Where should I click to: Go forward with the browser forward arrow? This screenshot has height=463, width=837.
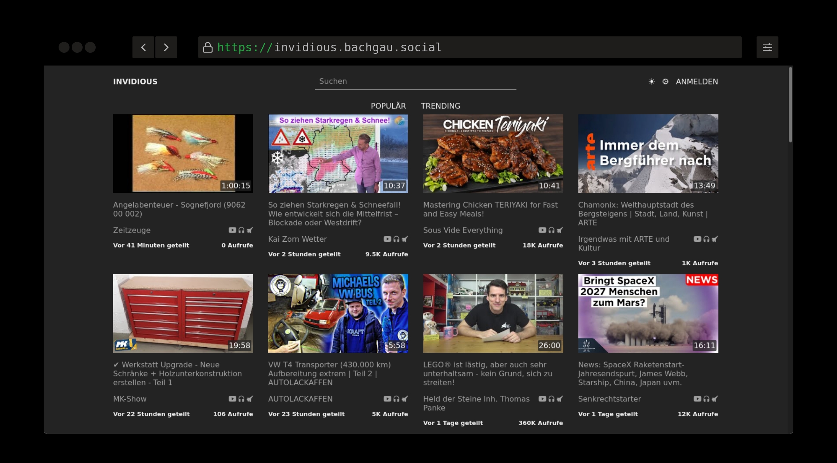166,47
